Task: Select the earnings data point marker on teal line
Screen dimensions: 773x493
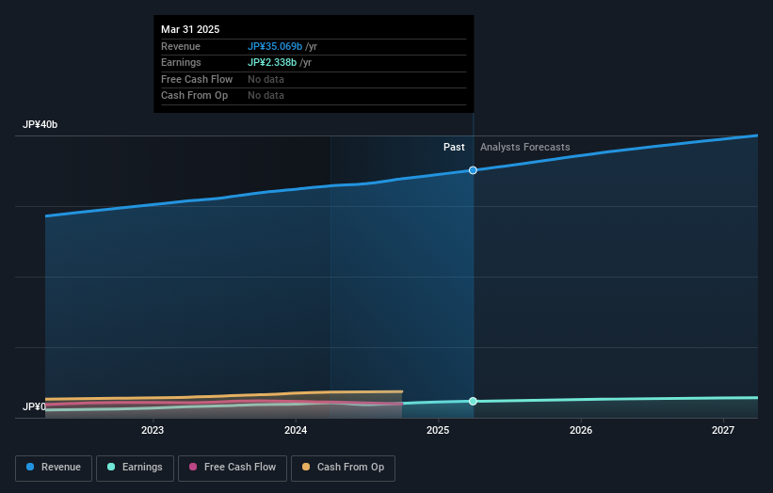Action: (x=473, y=402)
